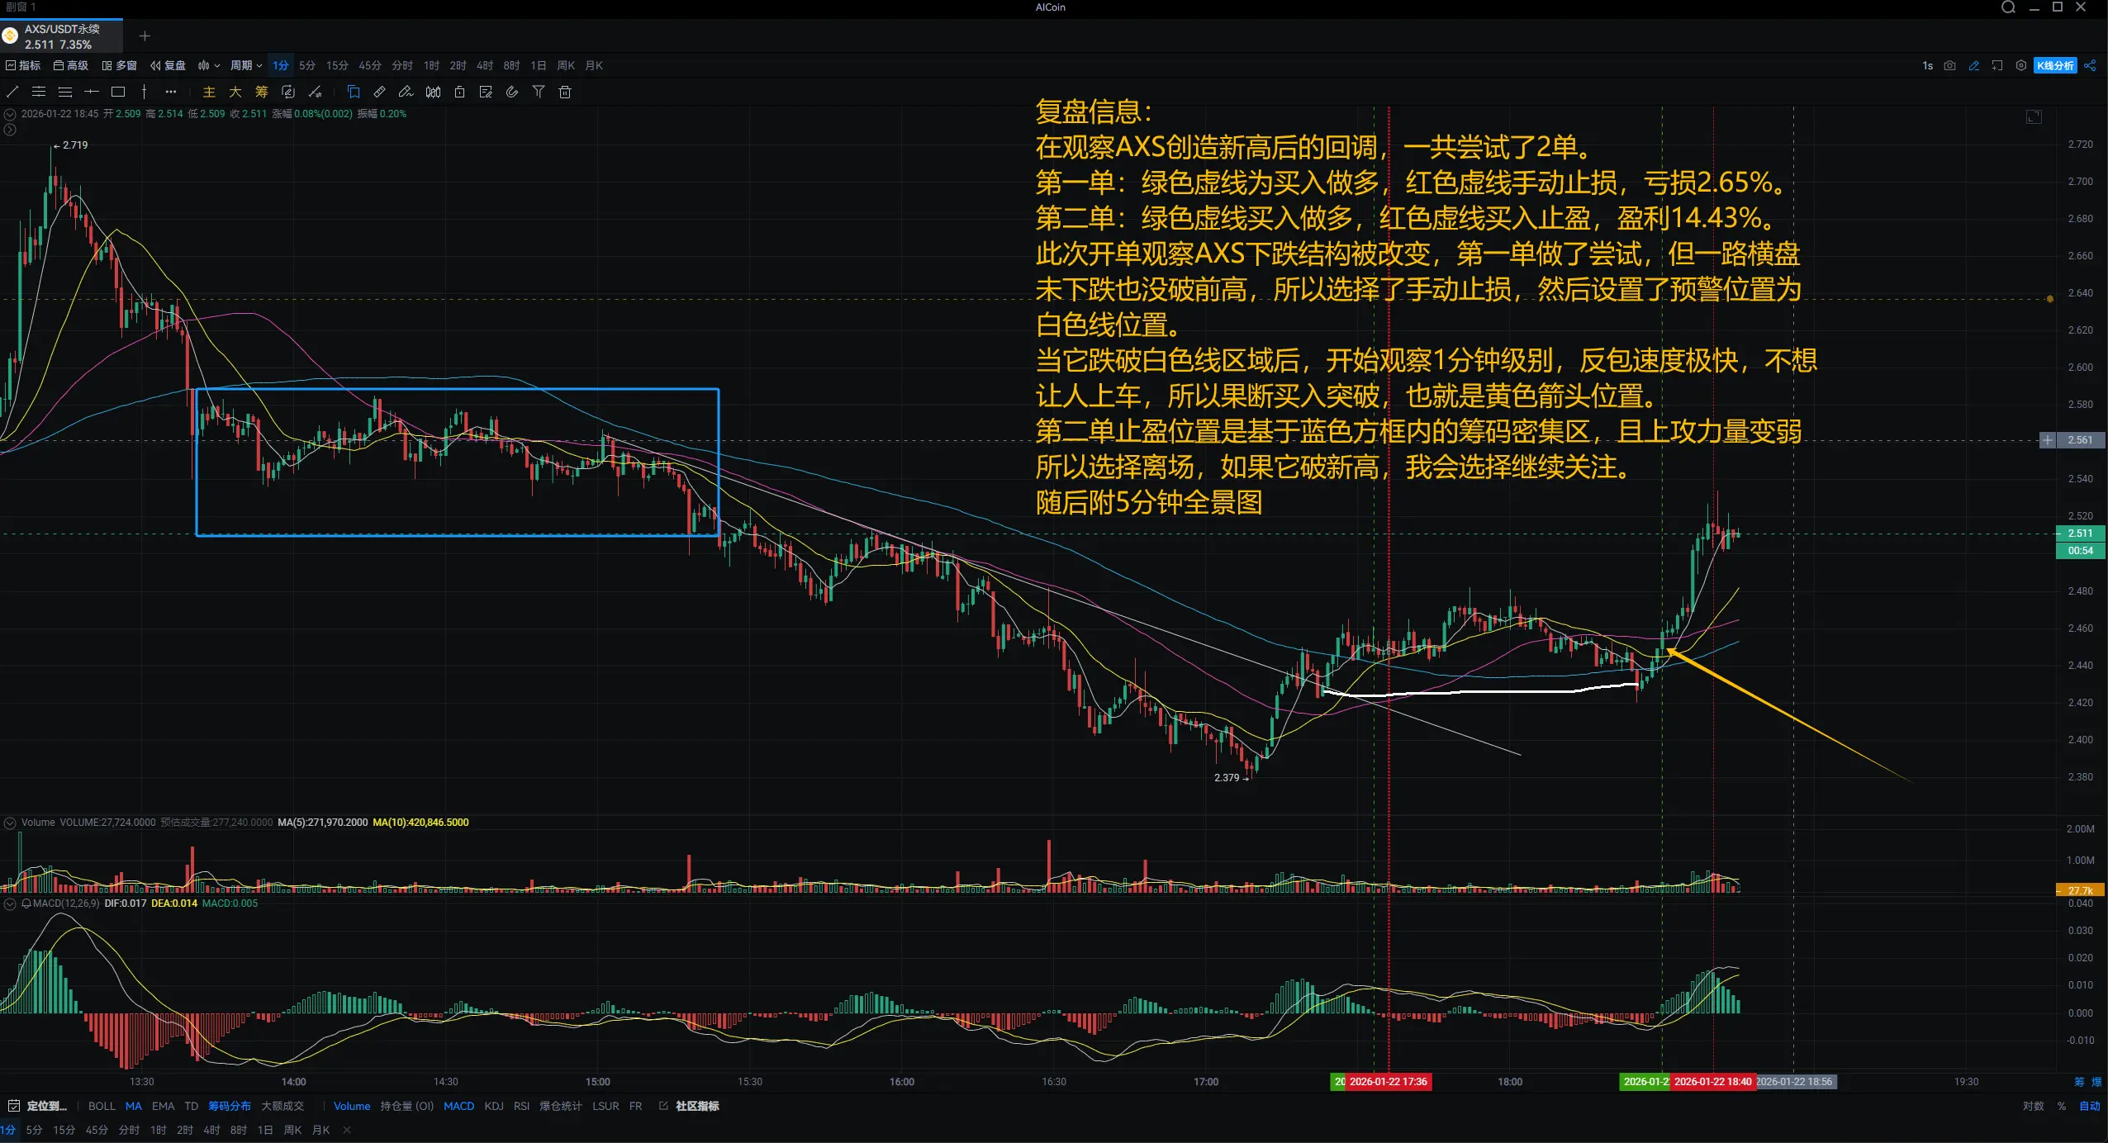The image size is (2108, 1143).
Task: Choose the rectangle drawing tool
Action: tap(118, 92)
